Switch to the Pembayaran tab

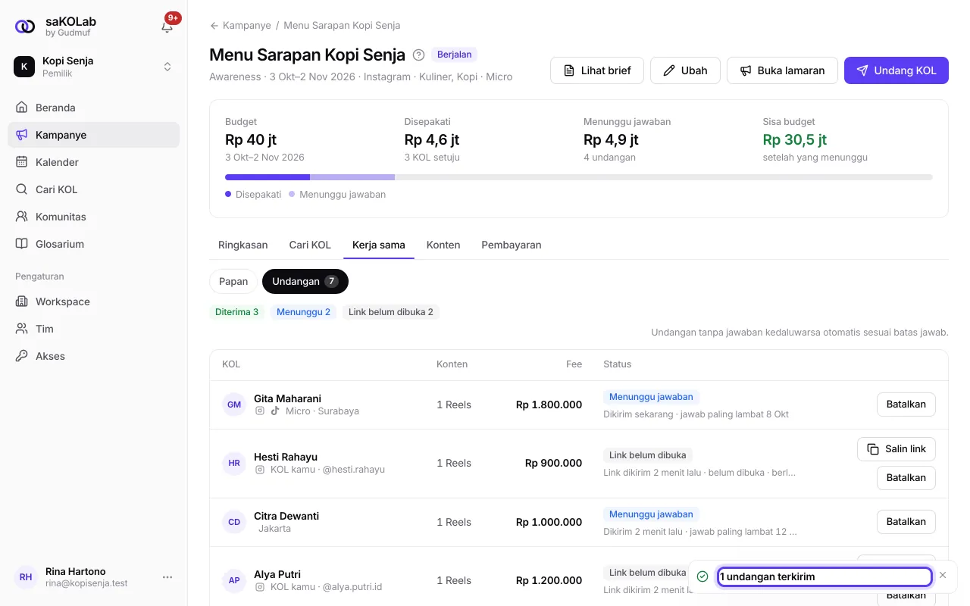point(512,245)
